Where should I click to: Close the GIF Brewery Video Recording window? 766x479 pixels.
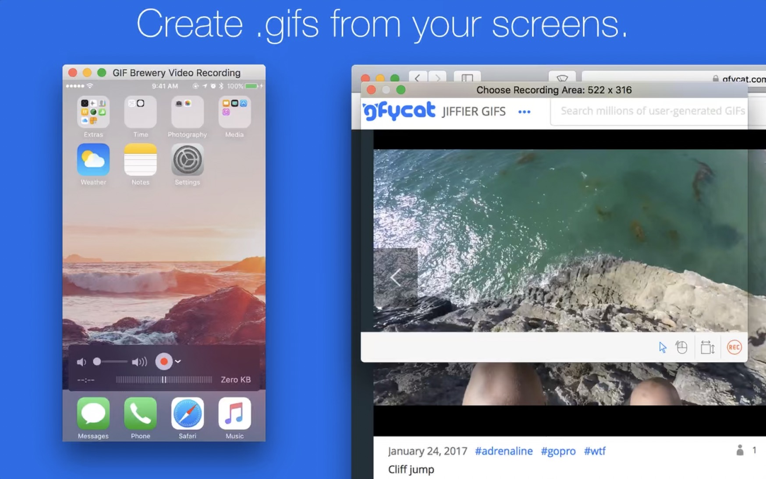pos(73,73)
